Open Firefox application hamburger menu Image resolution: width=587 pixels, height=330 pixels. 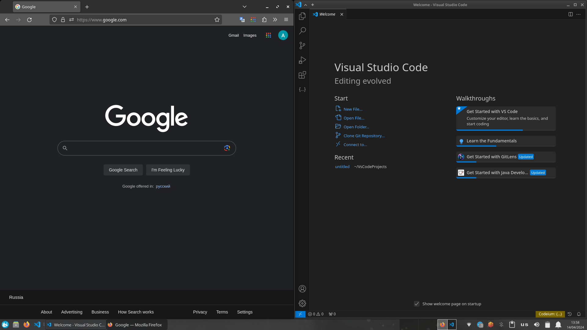[x=286, y=20]
